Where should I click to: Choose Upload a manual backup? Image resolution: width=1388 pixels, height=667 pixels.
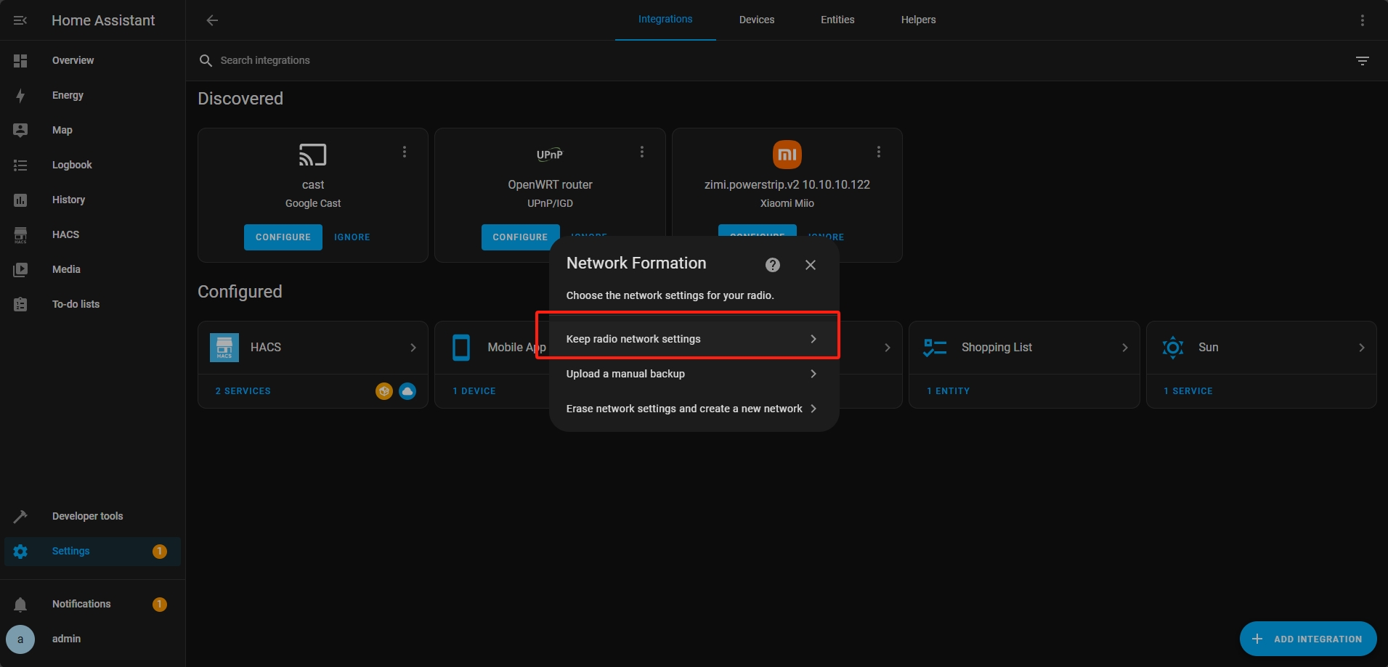(690, 374)
